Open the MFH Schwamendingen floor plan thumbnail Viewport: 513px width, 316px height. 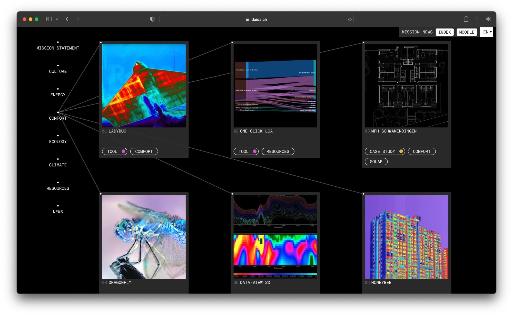click(x=407, y=85)
